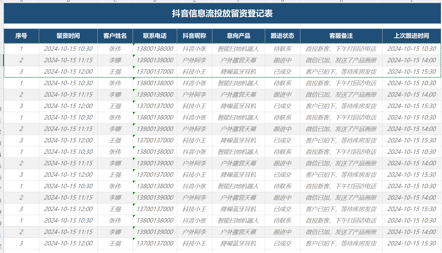The image size is (442, 253).
Task: Select 上次跟进时间 10:30 cell in dashed selection
Action: [412, 49]
